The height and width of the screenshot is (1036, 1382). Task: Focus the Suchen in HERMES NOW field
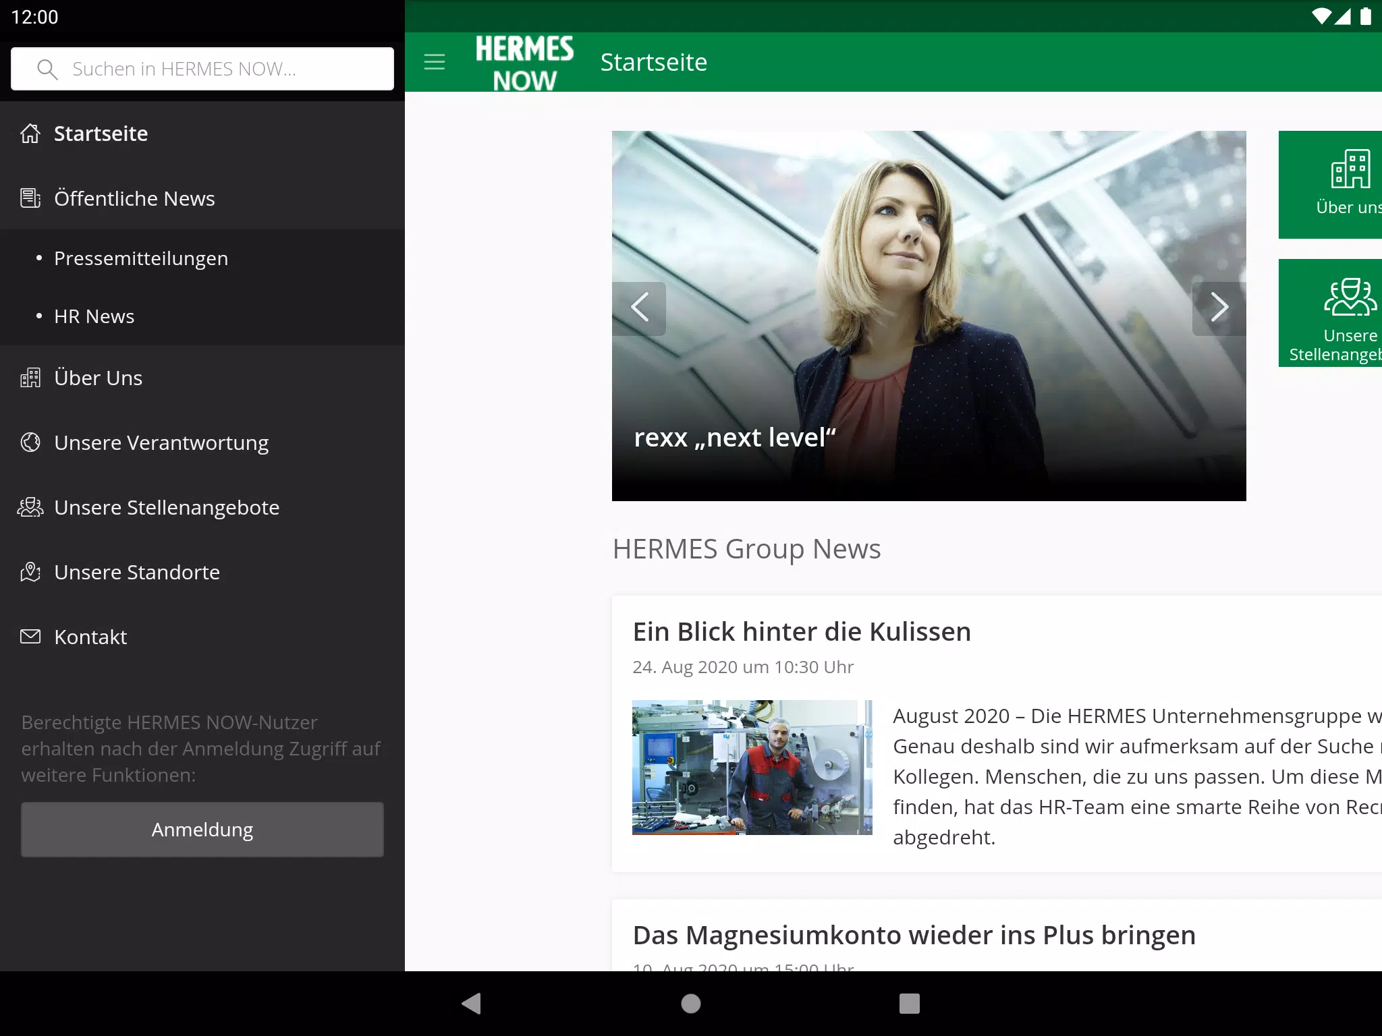click(x=202, y=69)
